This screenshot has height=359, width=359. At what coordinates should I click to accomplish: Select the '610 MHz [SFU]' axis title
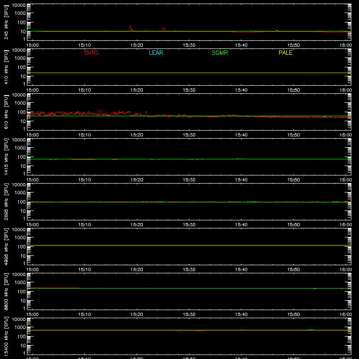pos(6,112)
